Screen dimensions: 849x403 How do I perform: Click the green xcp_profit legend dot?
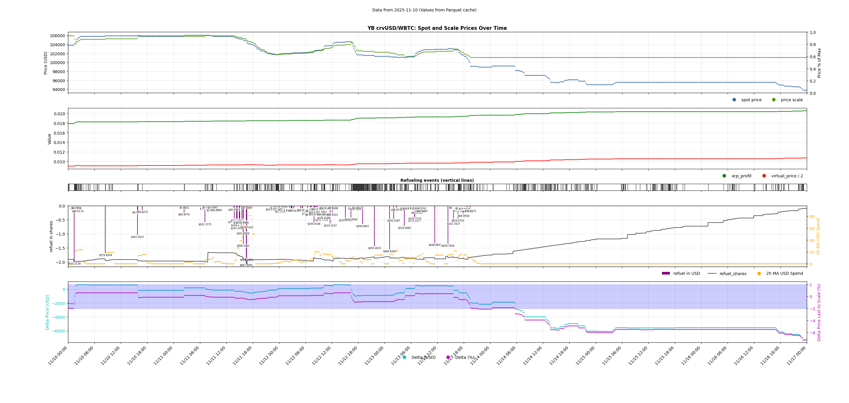724,176
